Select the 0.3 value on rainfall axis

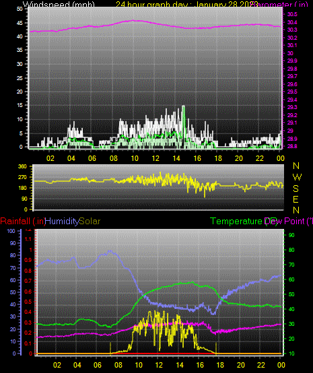click(x=28, y=323)
